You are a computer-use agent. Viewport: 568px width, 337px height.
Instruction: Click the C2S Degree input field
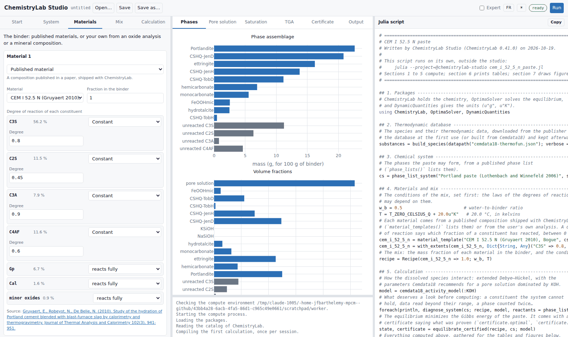[x=46, y=178]
